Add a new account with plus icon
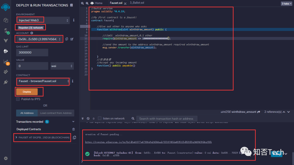Image resolution: width=294 pixels, height=165 pixels. pos(32,33)
